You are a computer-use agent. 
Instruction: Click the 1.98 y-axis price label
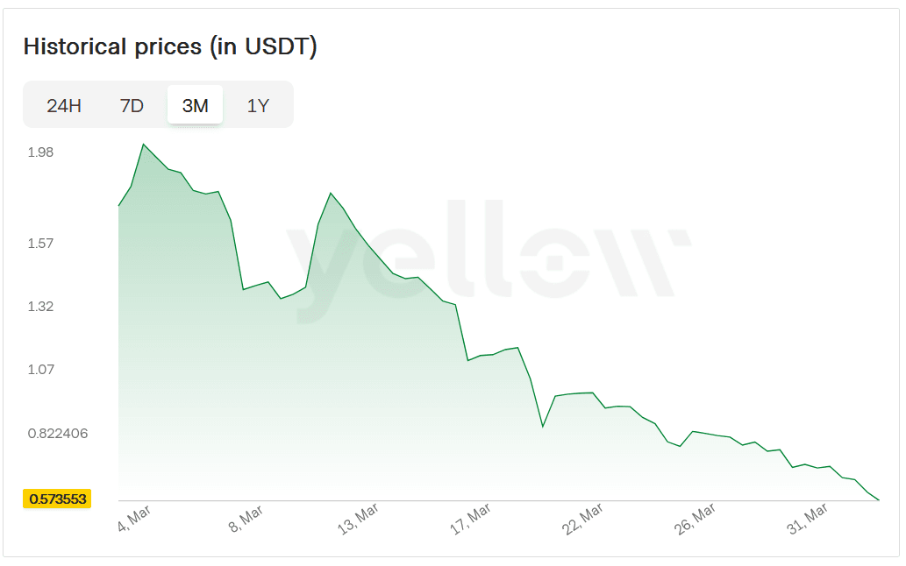[x=41, y=152]
